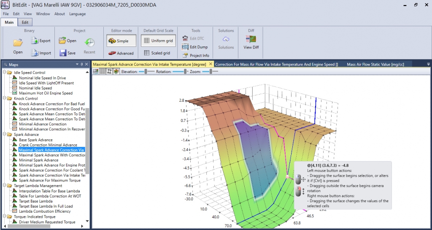The width and height of the screenshot is (432, 230).
Task: Enable Advanced editor mode
Action: pyautogui.click(x=121, y=53)
